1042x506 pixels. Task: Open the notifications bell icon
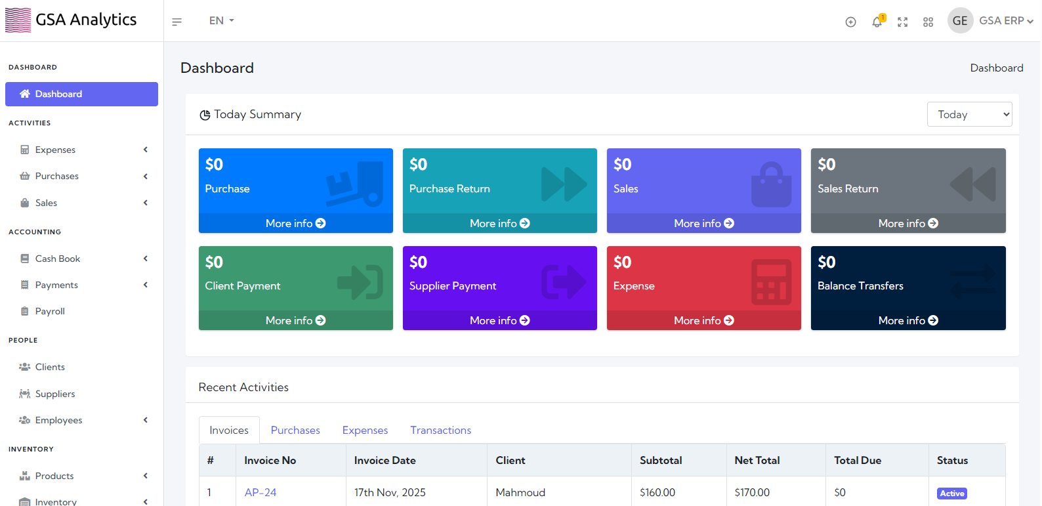pos(877,22)
